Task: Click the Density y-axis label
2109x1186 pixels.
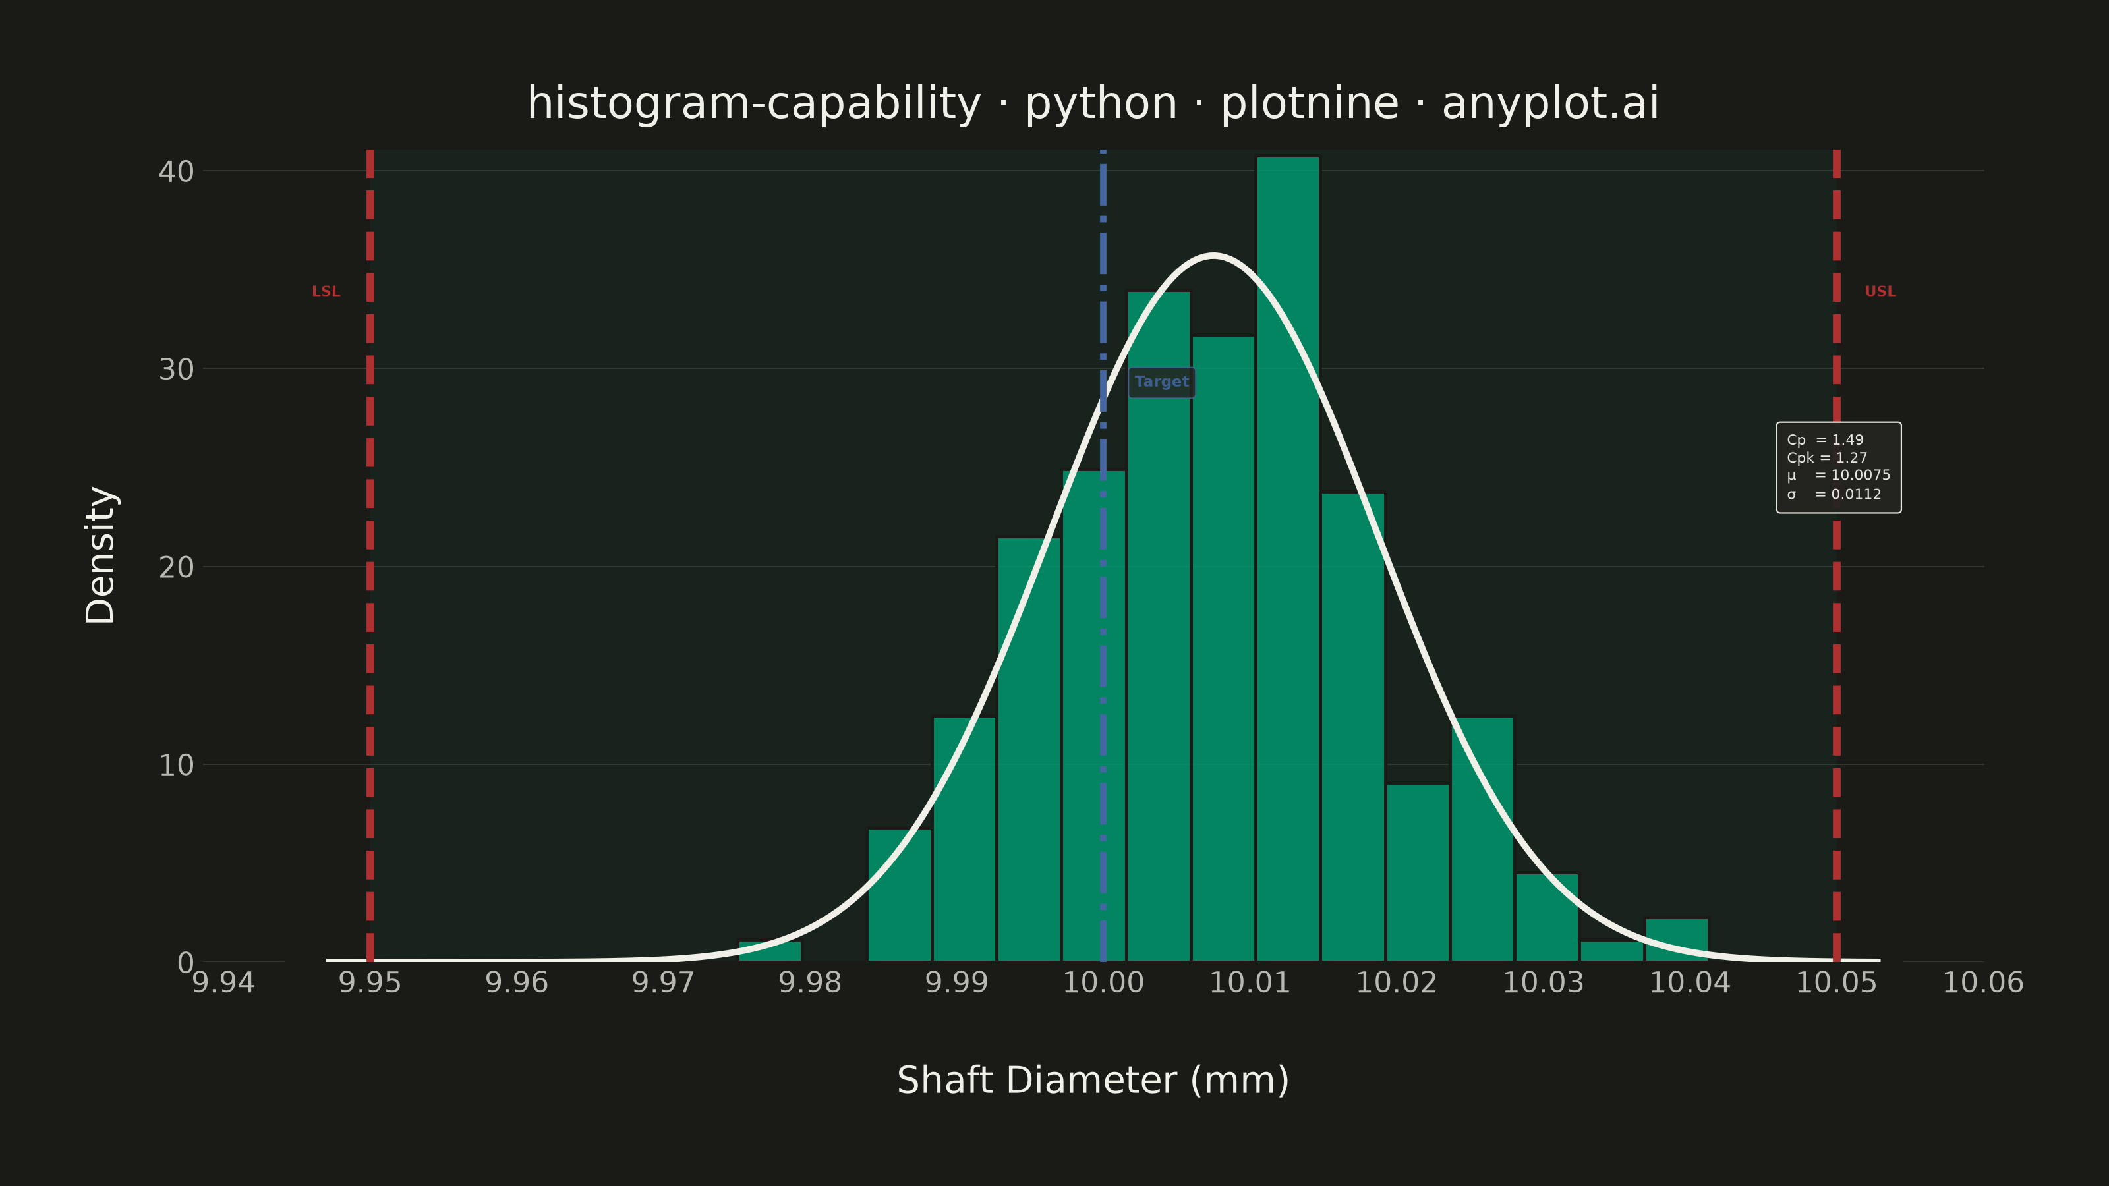Action: tap(101, 555)
